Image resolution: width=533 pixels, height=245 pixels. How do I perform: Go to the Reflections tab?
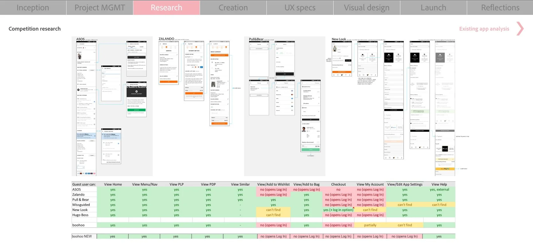[x=500, y=7]
